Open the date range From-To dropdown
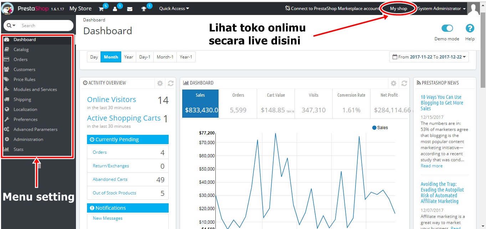The image size is (486, 229). 429,57
